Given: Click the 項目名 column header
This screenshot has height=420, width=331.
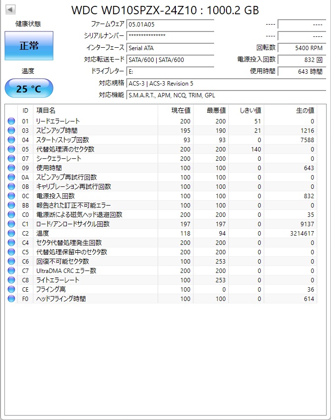Looking at the screenshot, I should coord(46,111).
